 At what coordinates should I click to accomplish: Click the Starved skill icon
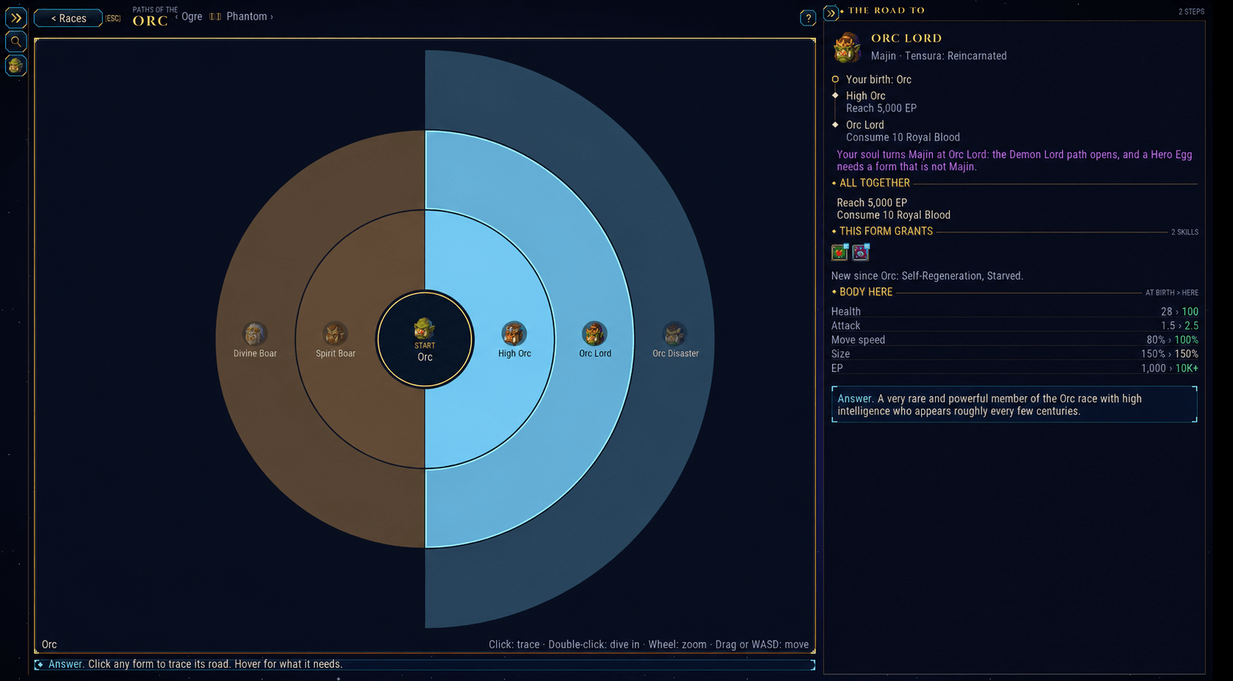coord(860,252)
